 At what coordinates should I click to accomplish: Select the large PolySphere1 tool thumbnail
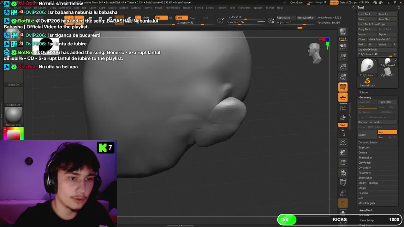tap(367, 67)
